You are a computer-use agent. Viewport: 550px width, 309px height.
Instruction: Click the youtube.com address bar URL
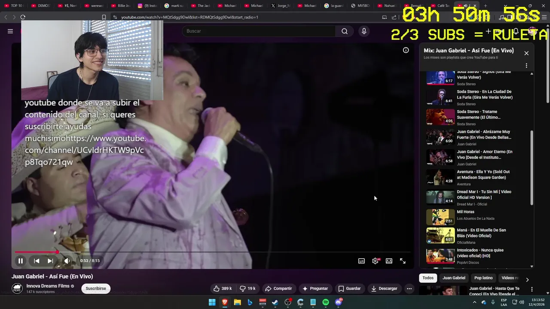pos(189,17)
